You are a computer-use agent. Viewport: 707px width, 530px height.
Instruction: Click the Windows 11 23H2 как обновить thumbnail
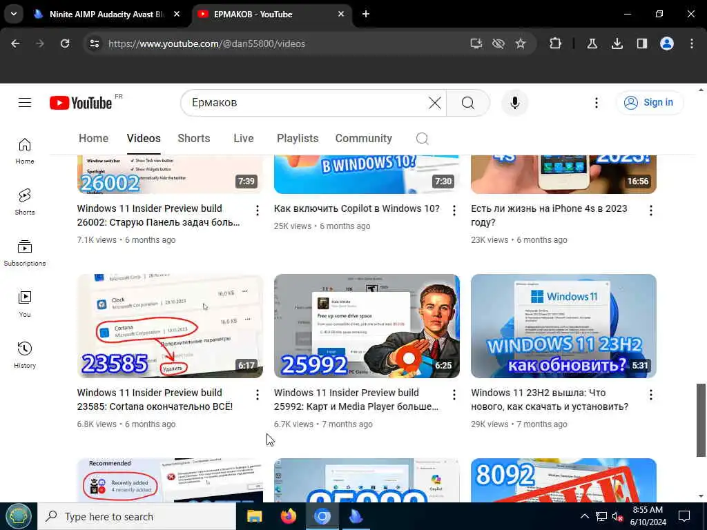(563, 326)
